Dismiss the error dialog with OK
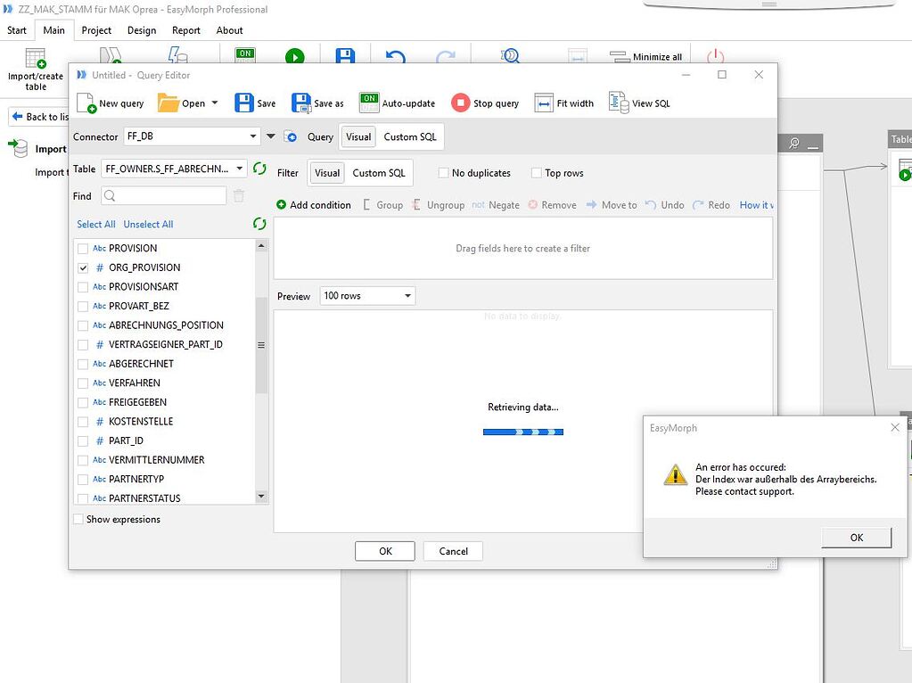The width and height of the screenshot is (912, 683). 855,537
